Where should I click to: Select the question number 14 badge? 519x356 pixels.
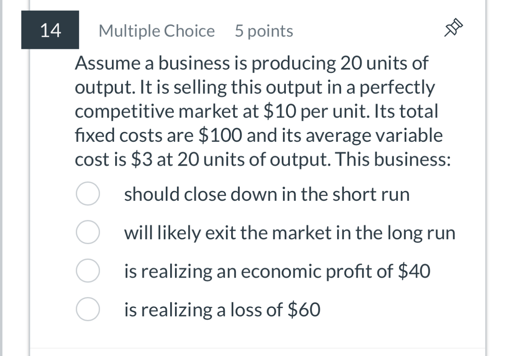pyautogui.click(x=50, y=30)
